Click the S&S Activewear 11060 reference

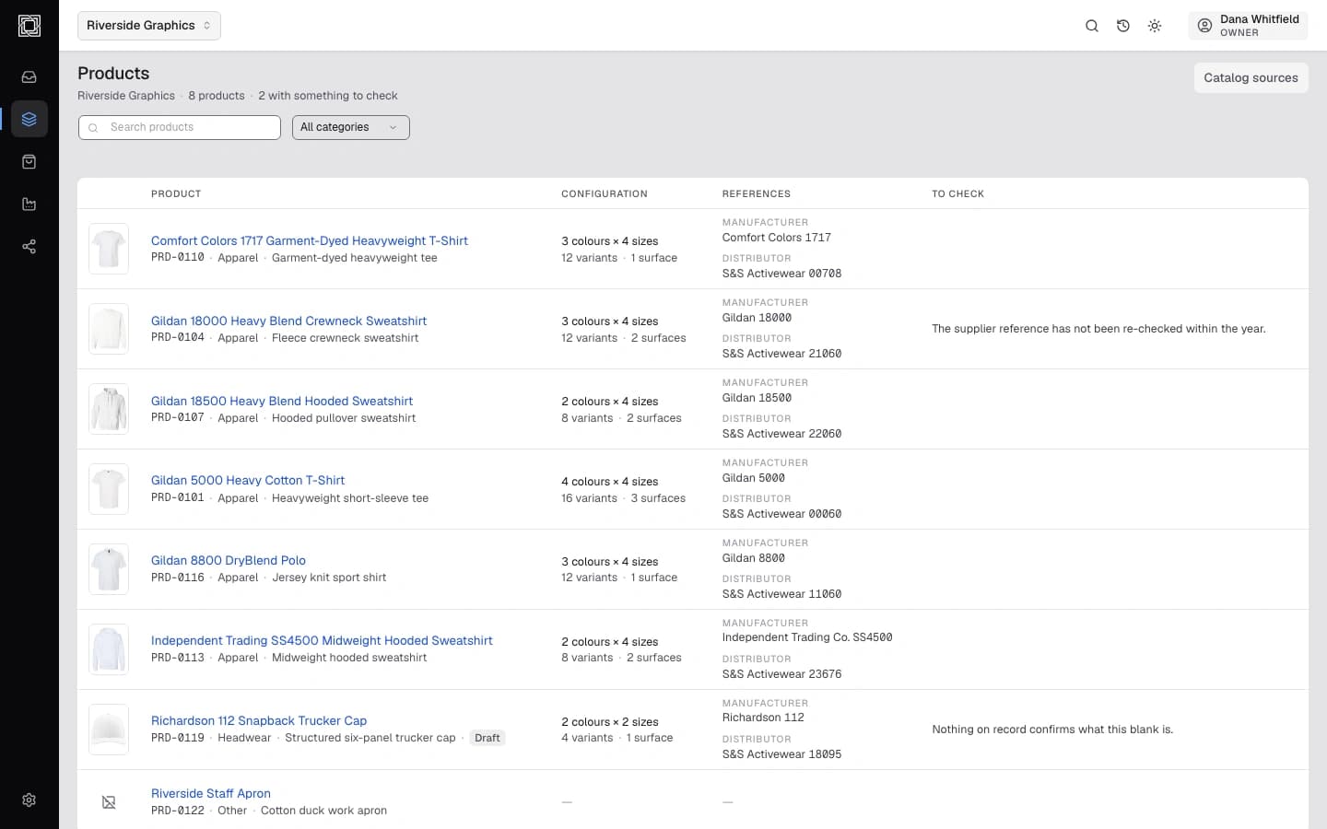[x=781, y=594]
